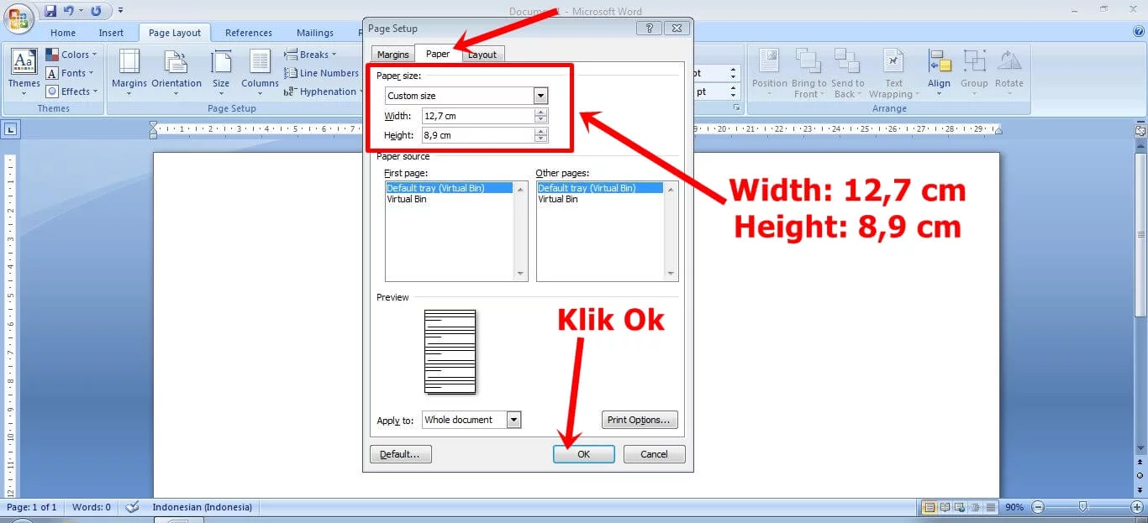The width and height of the screenshot is (1148, 523).
Task: Open the Paper size Custom size dropdown
Action: pos(540,96)
